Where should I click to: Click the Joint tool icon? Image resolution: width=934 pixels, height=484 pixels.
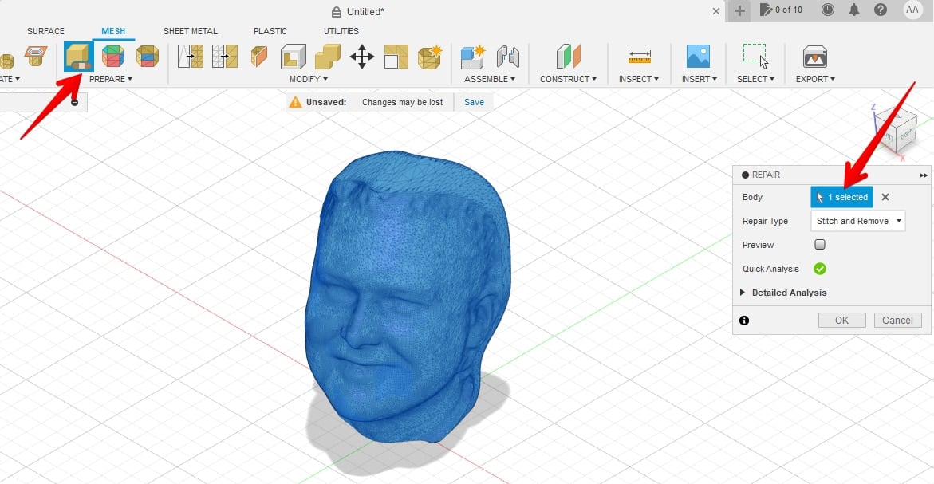(507, 57)
